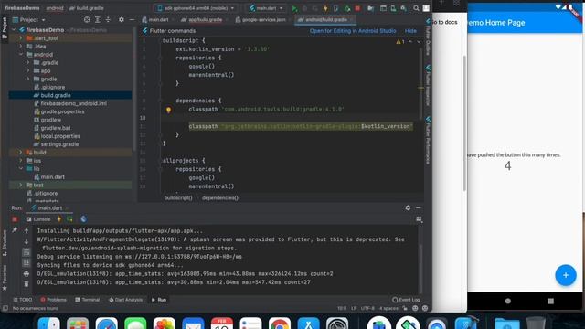Click Open for Editing in Android Studio

point(353,31)
